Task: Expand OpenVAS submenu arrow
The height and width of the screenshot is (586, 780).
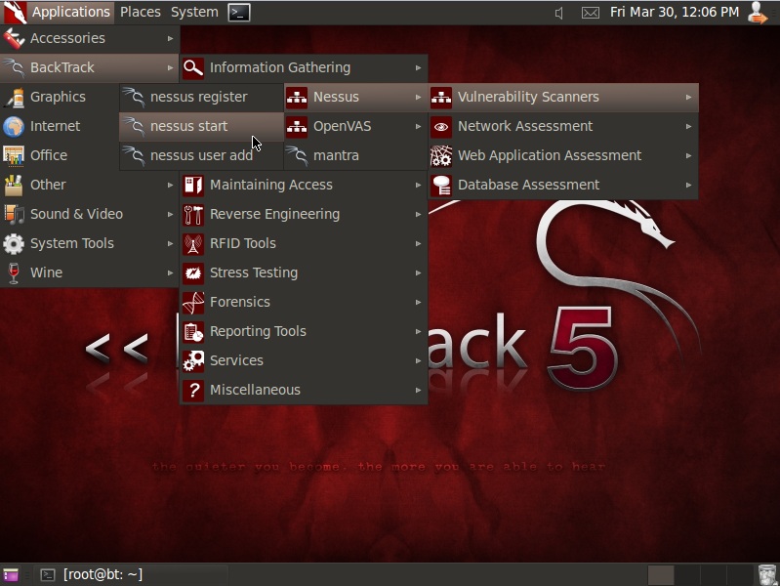Action: 419,126
